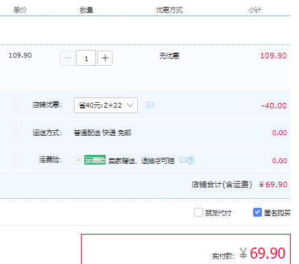Click the 小计 column header
Viewport: 299px width, 264px height.
[x=254, y=10]
